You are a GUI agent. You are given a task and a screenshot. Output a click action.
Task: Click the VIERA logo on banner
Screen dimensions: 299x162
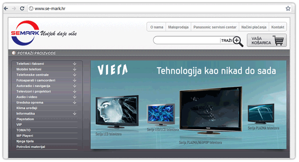coord(112,70)
